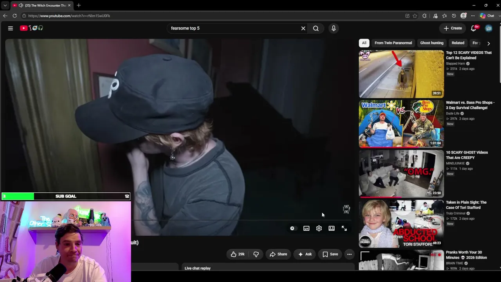Close the Witch Encounter browser tab
Image resolution: width=501 pixels, height=282 pixels.
(69, 5)
